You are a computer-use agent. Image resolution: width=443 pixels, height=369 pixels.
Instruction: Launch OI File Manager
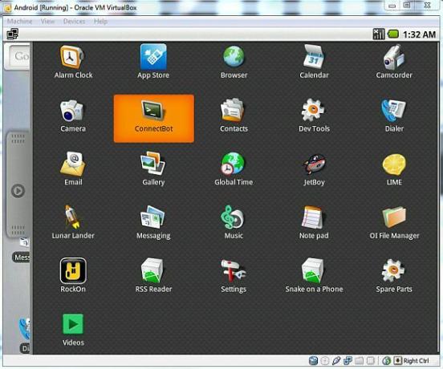[394, 222]
